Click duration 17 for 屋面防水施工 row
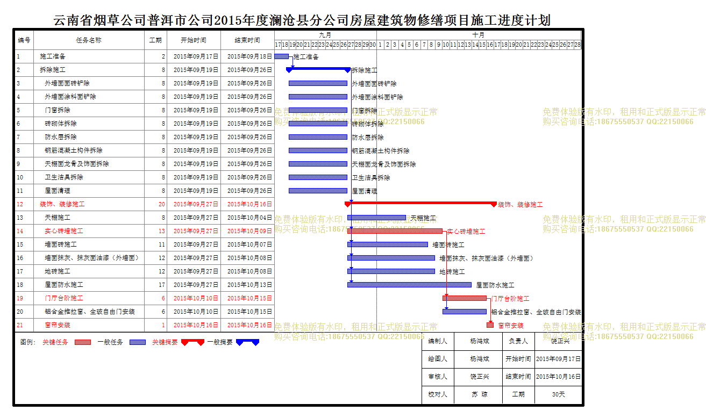Image resolution: width=706 pixels, height=418 pixels. coord(162,285)
